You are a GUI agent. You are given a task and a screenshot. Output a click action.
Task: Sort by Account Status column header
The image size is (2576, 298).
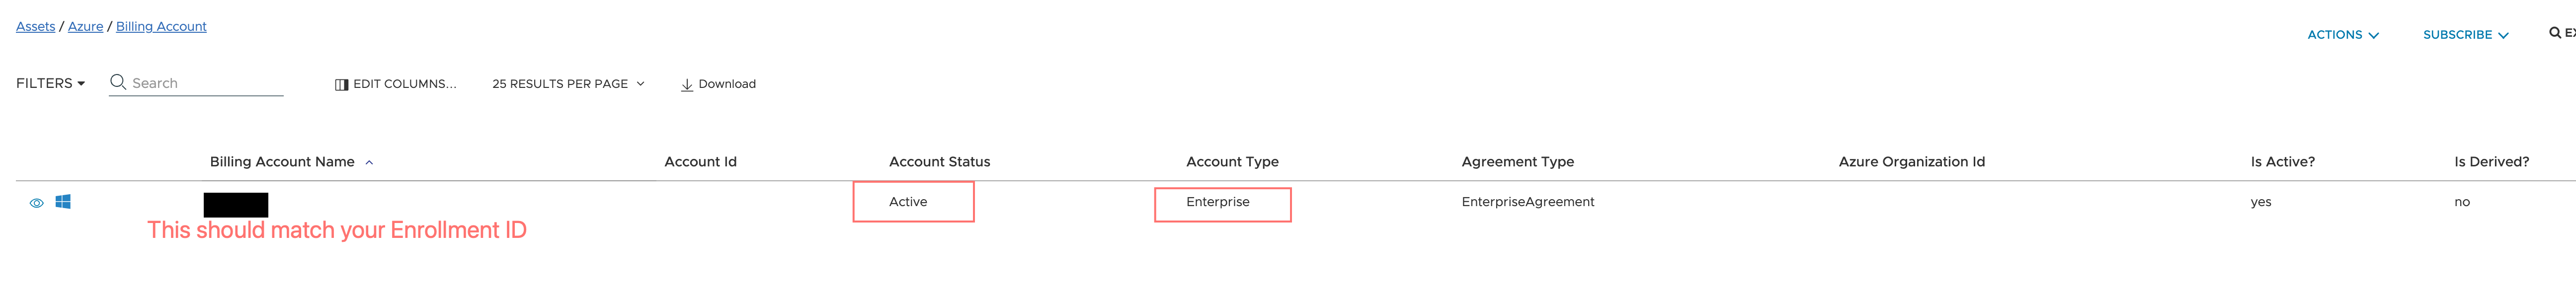939,162
